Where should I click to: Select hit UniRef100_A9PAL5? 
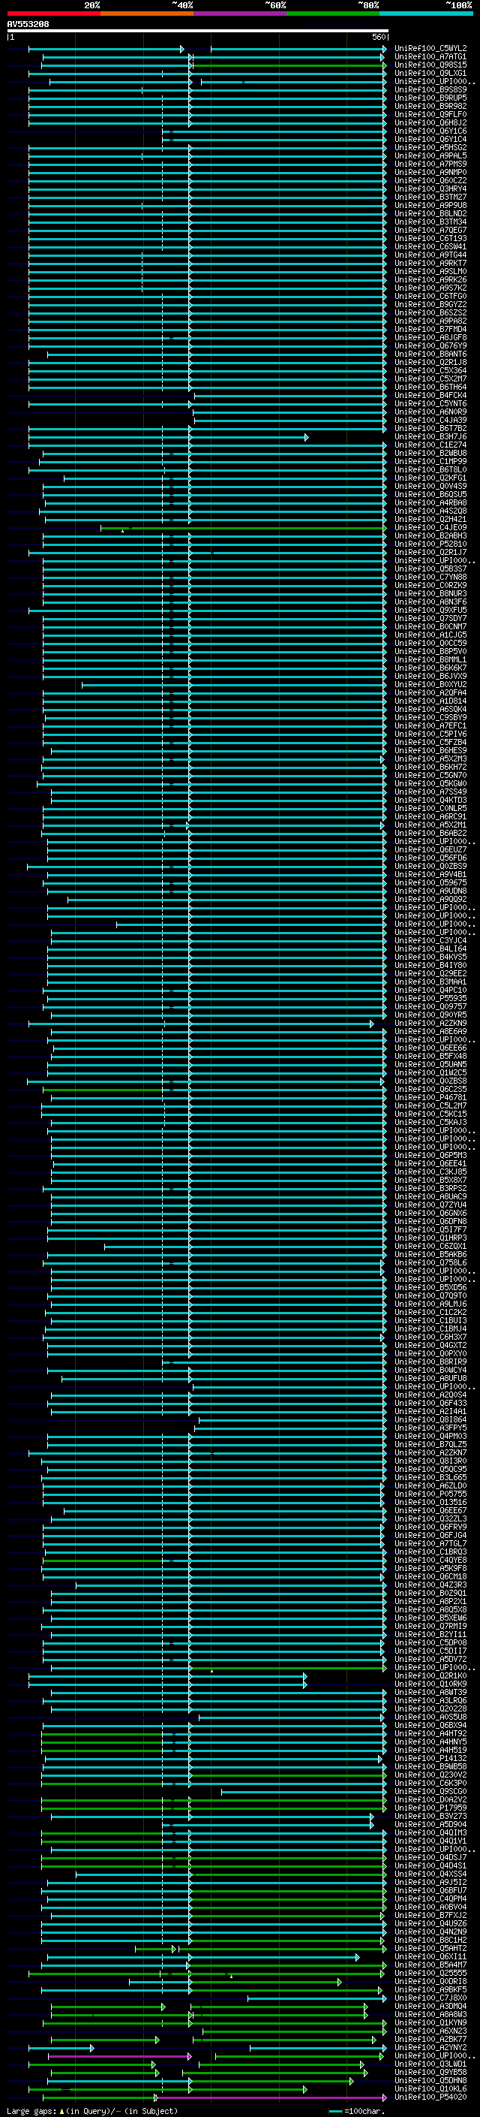430,155
